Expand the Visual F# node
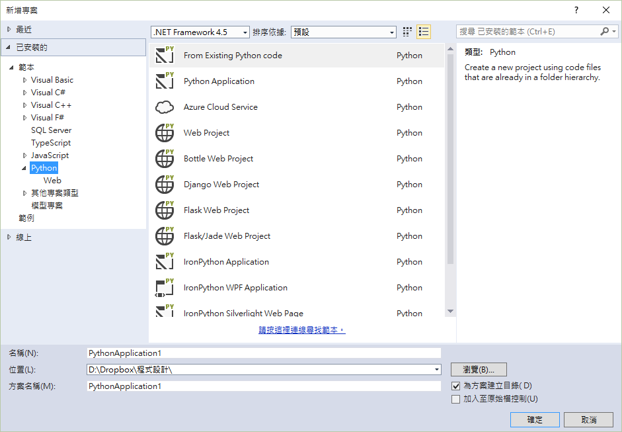Image resolution: width=622 pixels, height=432 pixels. [24, 118]
